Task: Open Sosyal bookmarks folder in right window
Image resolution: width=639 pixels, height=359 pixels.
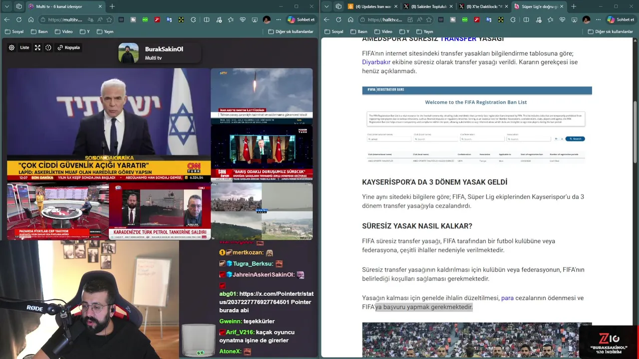Action: tap(334, 31)
